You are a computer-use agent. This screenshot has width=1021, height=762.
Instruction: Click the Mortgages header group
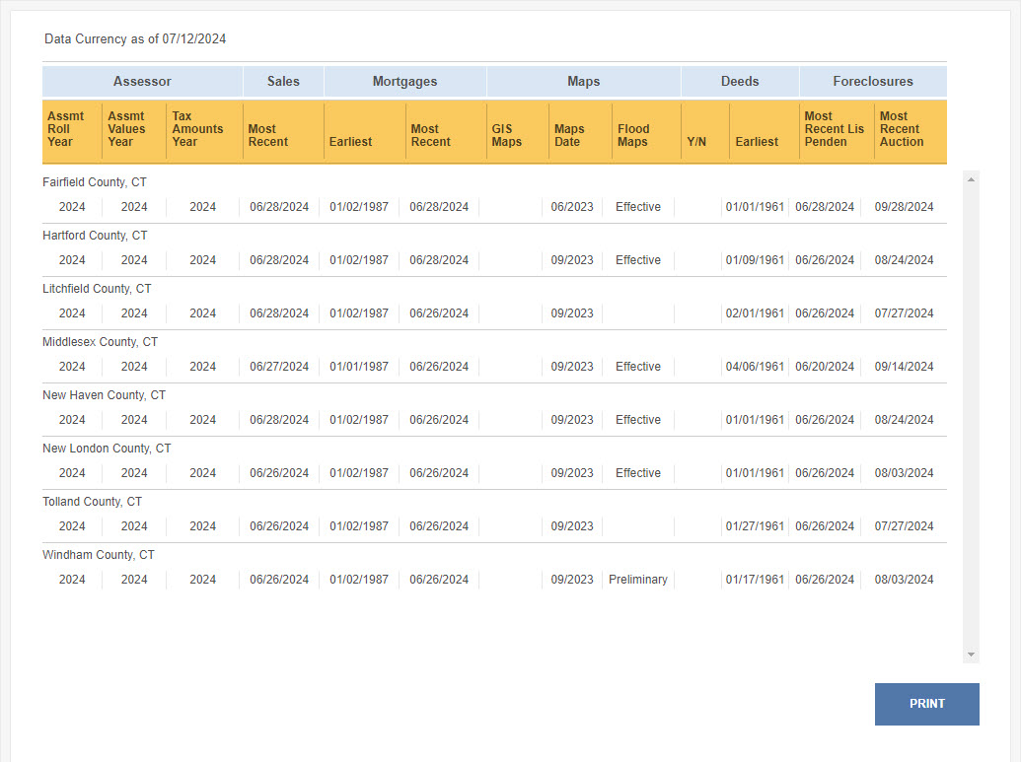(405, 82)
